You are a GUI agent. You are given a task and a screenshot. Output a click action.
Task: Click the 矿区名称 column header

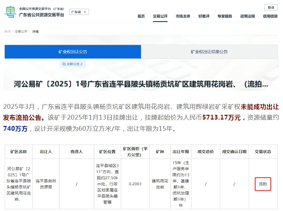(x=19, y=152)
